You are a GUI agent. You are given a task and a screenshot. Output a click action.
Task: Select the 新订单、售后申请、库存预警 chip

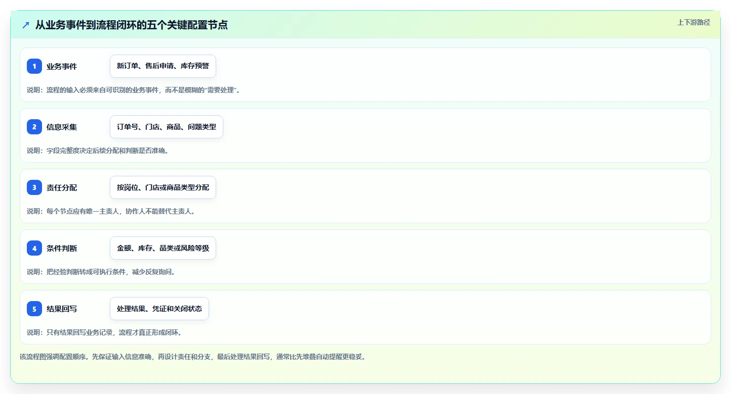[x=163, y=66]
